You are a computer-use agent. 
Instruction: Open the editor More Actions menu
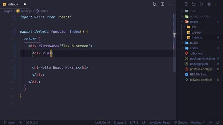(x=170, y=4)
